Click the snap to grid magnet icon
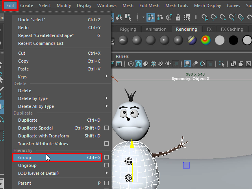The height and width of the screenshot is (189, 252). [205, 17]
